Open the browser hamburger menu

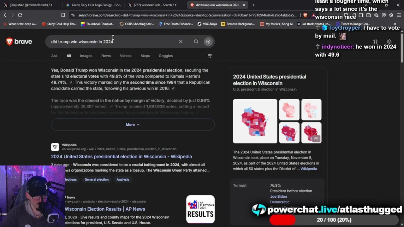point(399,15)
